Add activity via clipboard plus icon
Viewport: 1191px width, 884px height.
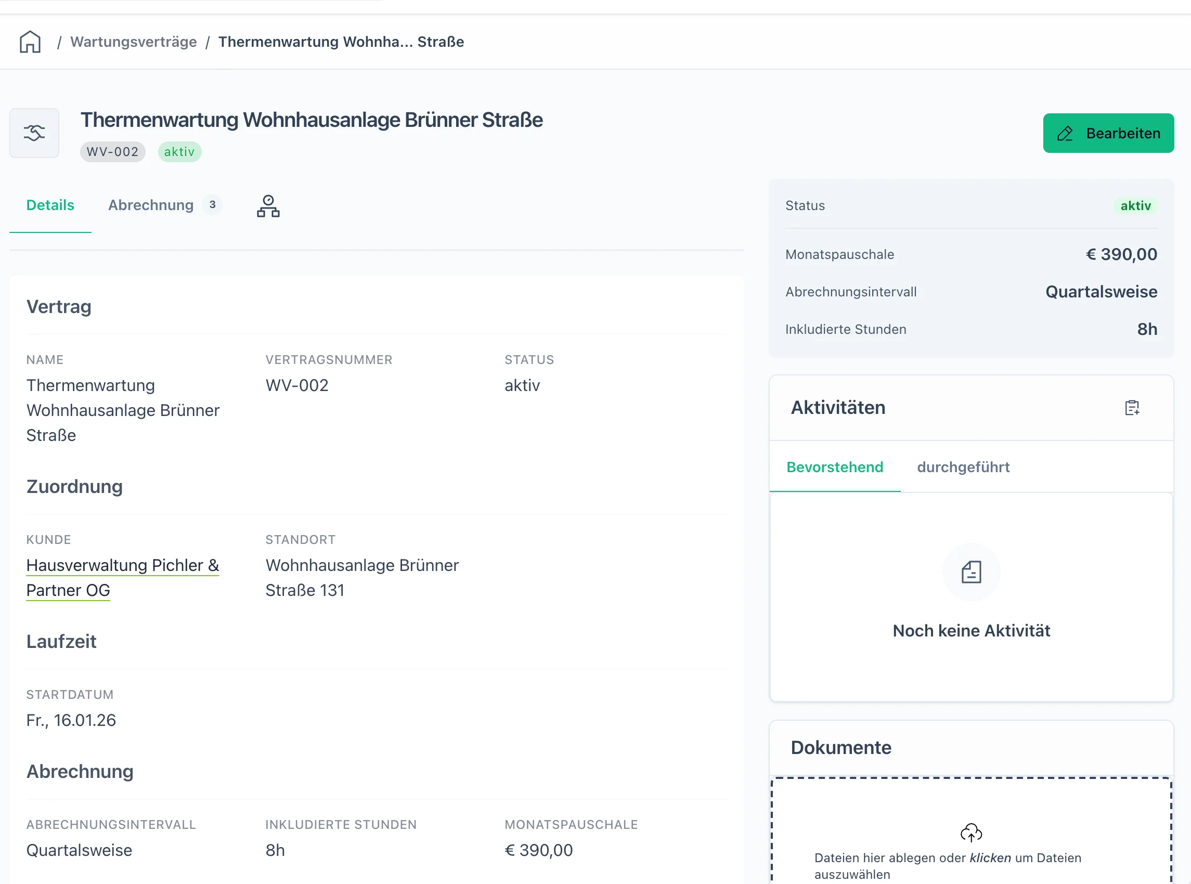(x=1132, y=408)
